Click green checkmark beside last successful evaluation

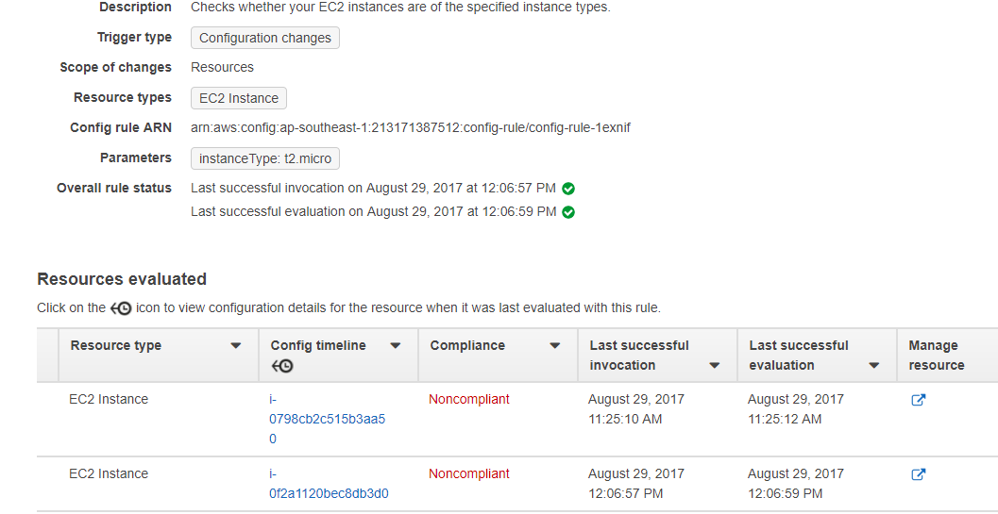coord(568,212)
